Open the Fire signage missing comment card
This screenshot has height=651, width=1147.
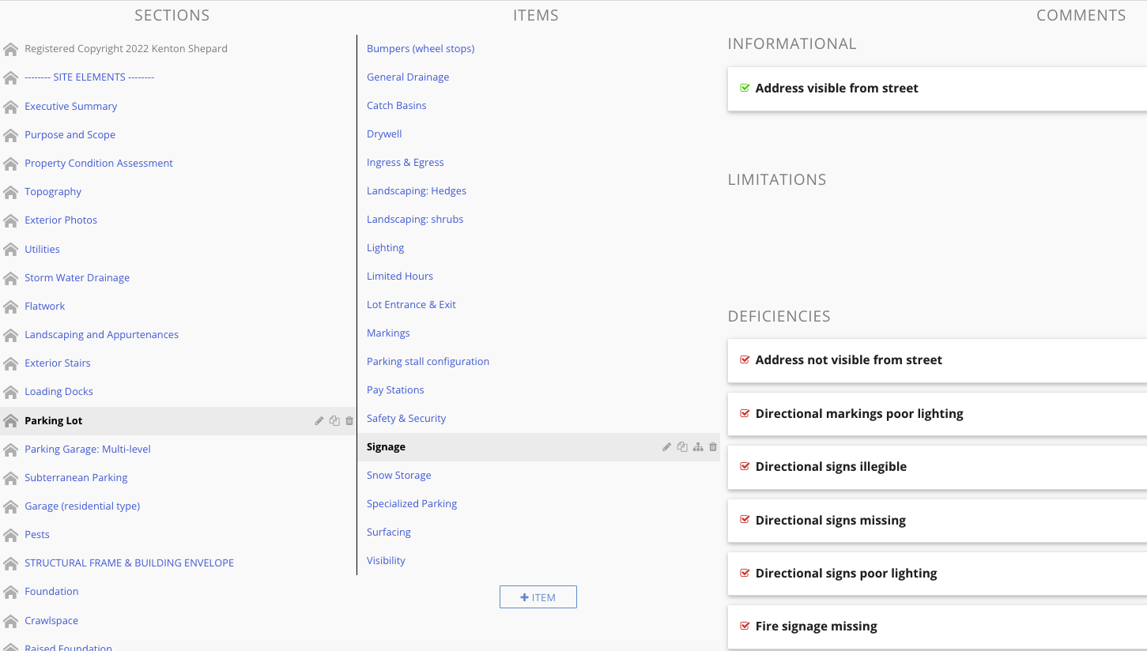[x=937, y=627]
